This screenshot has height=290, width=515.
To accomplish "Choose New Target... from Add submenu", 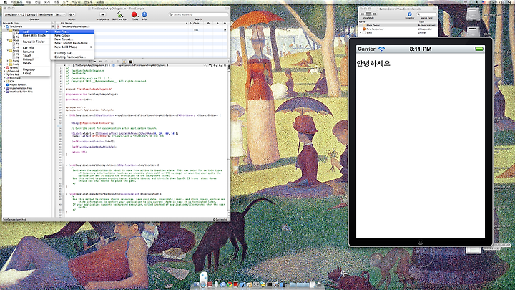I will pyautogui.click(x=72, y=39).
